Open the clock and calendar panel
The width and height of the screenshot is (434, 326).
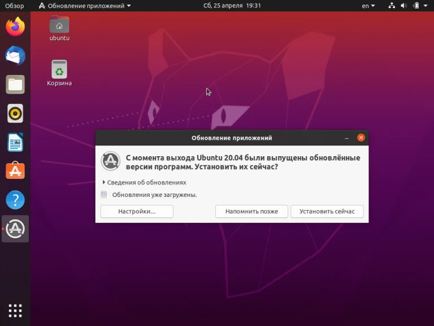pos(232,6)
